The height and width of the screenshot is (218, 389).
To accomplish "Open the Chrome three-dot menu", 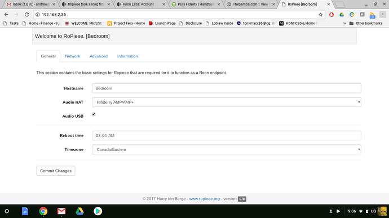I will tap(383, 15).
